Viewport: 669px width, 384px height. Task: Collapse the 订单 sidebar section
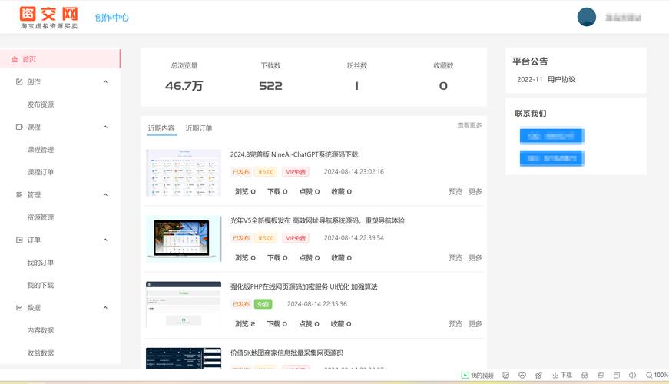point(105,240)
